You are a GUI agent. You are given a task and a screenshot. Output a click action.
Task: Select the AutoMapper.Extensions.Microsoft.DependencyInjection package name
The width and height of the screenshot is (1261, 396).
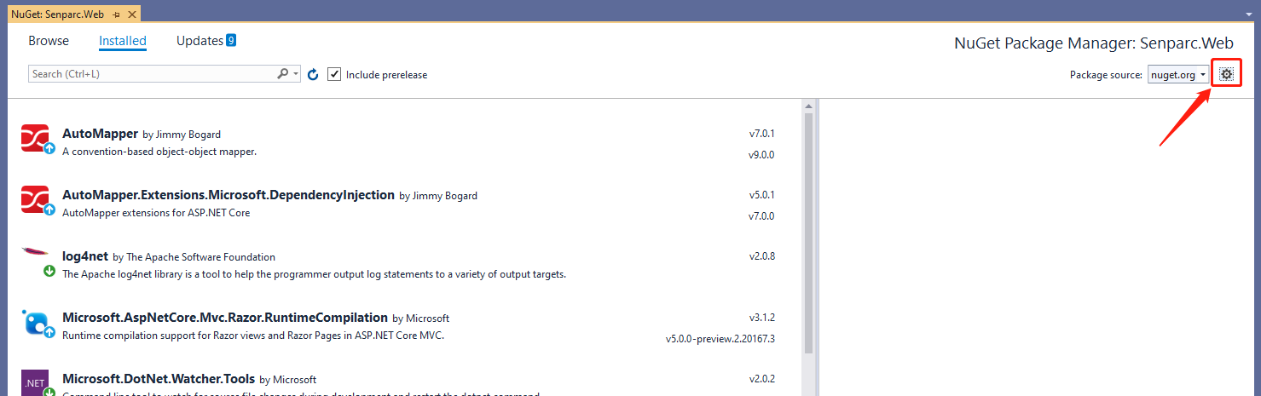click(228, 195)
